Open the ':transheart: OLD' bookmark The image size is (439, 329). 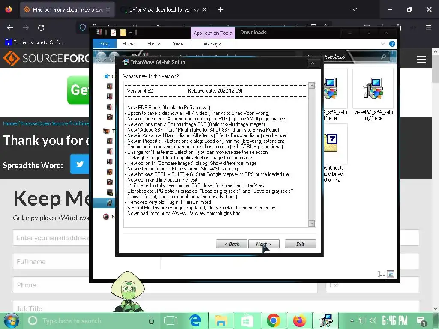pos(35,42)
